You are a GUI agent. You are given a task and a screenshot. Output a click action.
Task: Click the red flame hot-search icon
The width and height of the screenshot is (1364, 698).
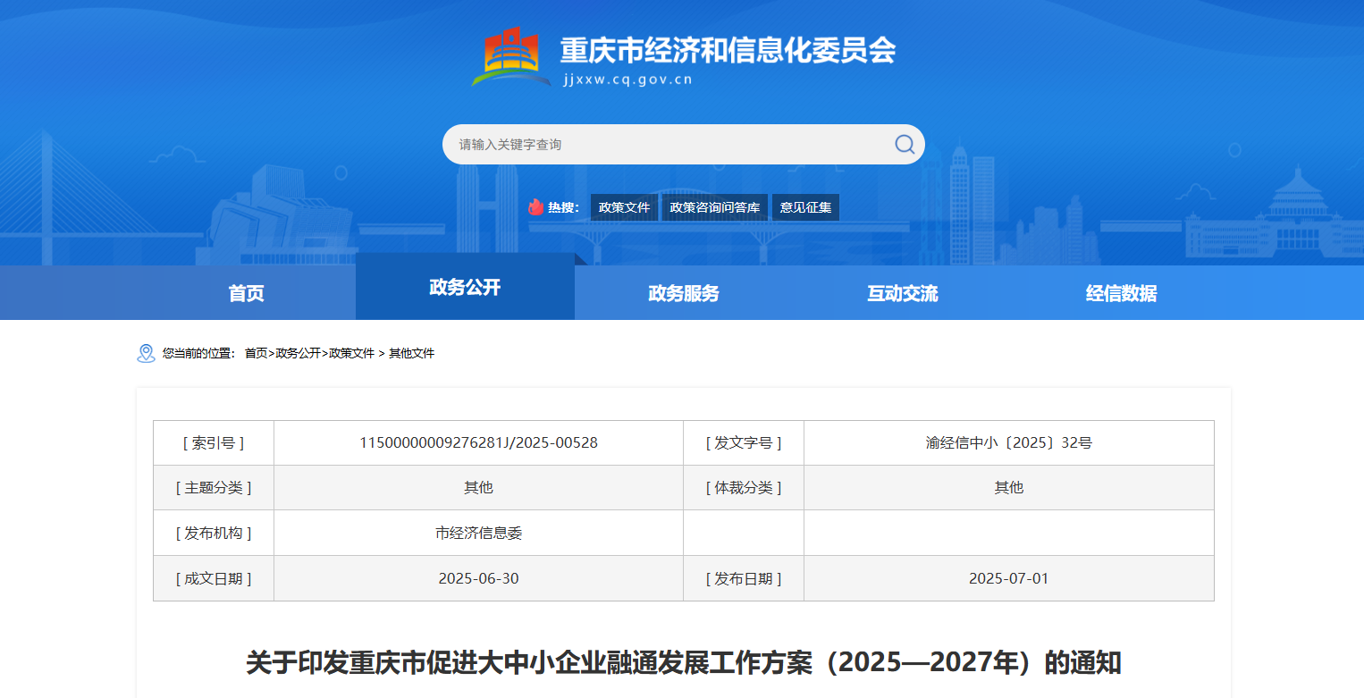[535, 207]
